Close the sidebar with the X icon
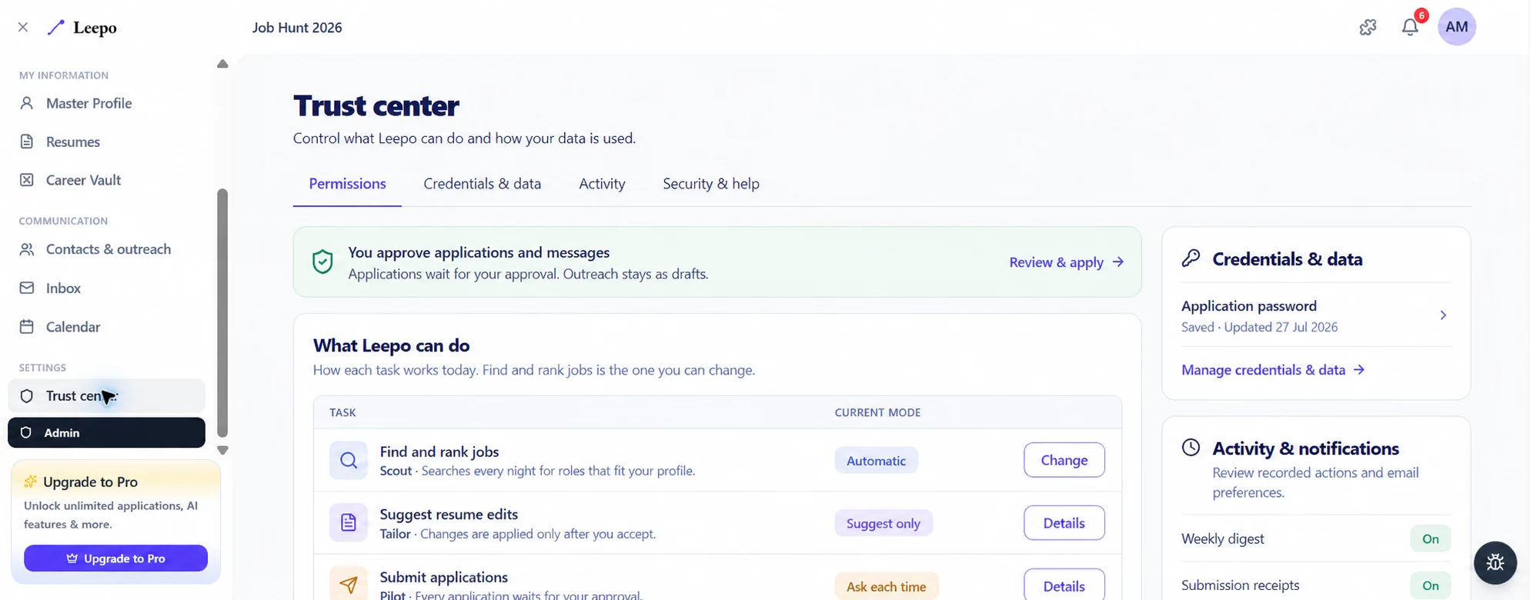Viewport: 1530px width, 600px height. (23, 27)
